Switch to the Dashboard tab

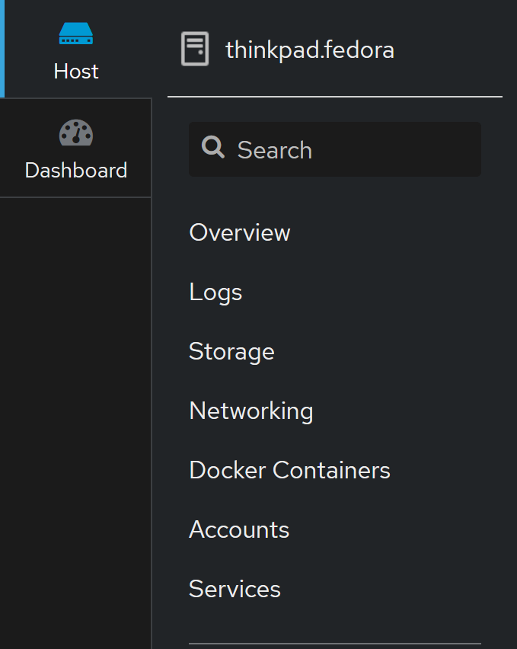coord(75,149)
